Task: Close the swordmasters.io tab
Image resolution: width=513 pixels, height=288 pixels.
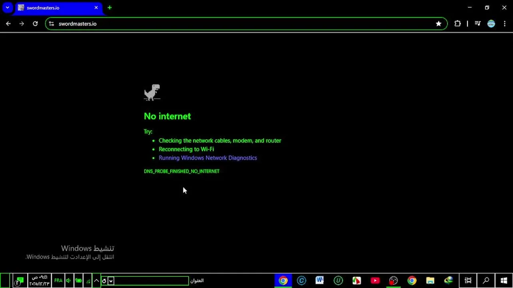Action: click(96, 8)
